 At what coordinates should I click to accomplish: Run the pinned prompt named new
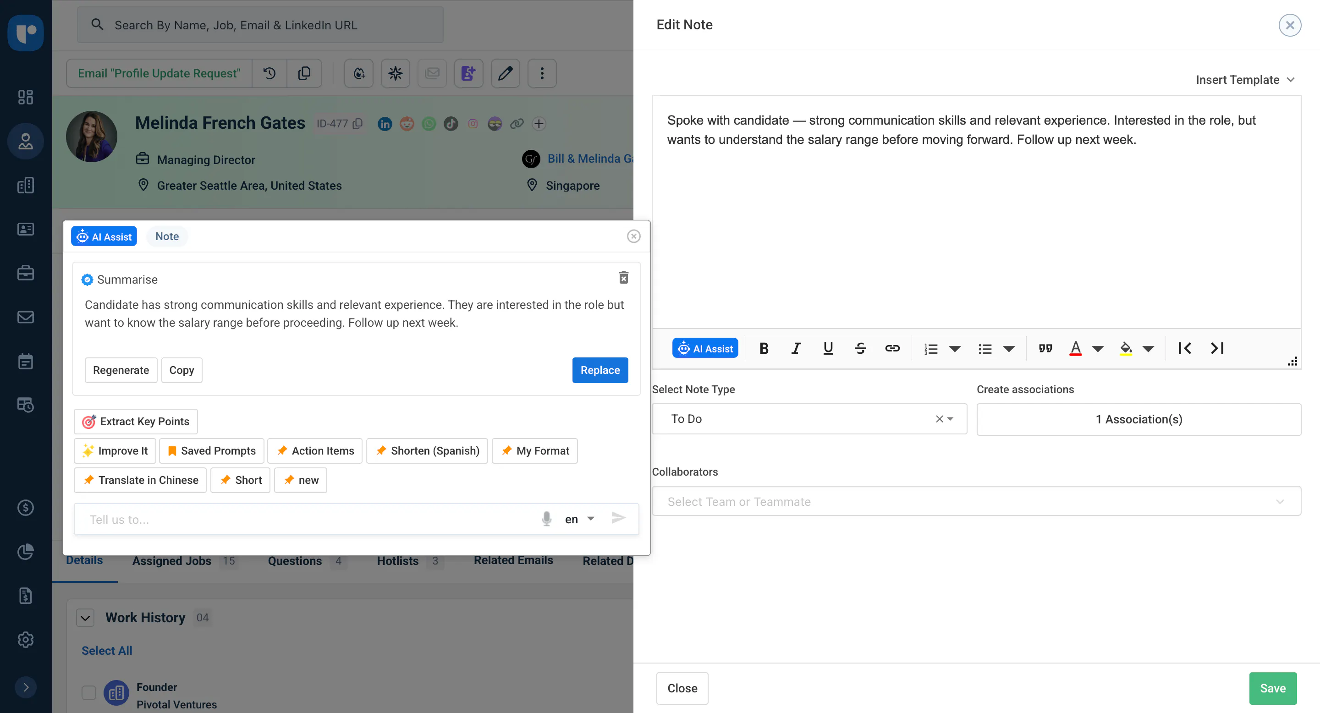[x=301, y=480]
